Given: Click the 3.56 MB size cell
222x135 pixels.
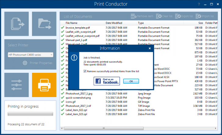Looking at the screenshot, I should (198, 106).
